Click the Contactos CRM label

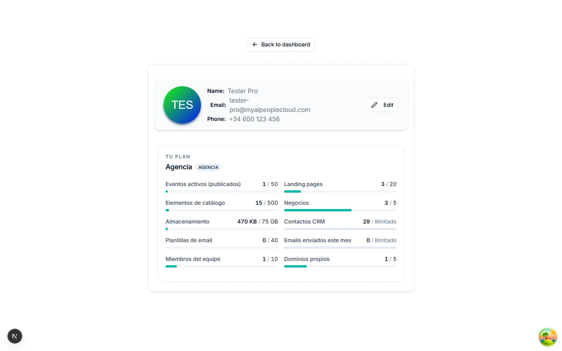(x=304, y=222)
